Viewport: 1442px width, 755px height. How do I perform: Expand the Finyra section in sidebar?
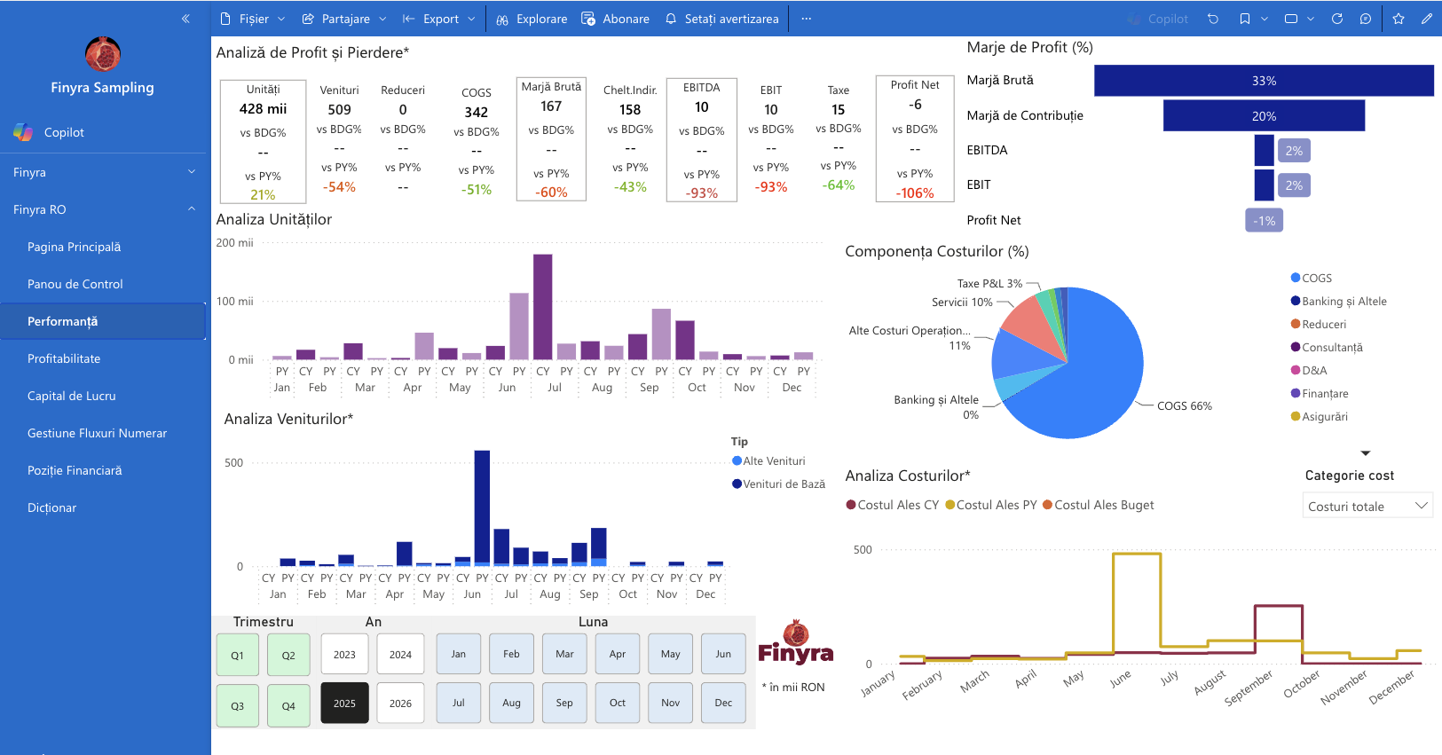coord(105,172)
